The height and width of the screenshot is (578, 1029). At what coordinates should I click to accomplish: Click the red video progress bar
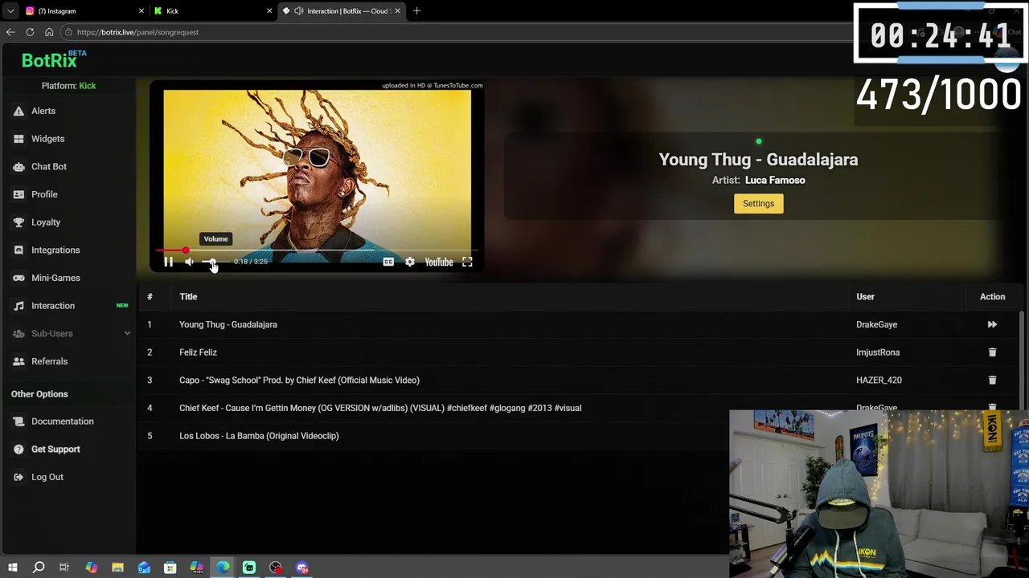[316, 250]
